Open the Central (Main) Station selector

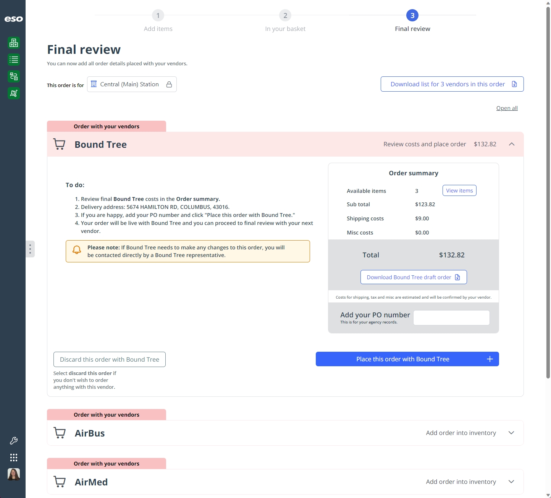[132, 84]
